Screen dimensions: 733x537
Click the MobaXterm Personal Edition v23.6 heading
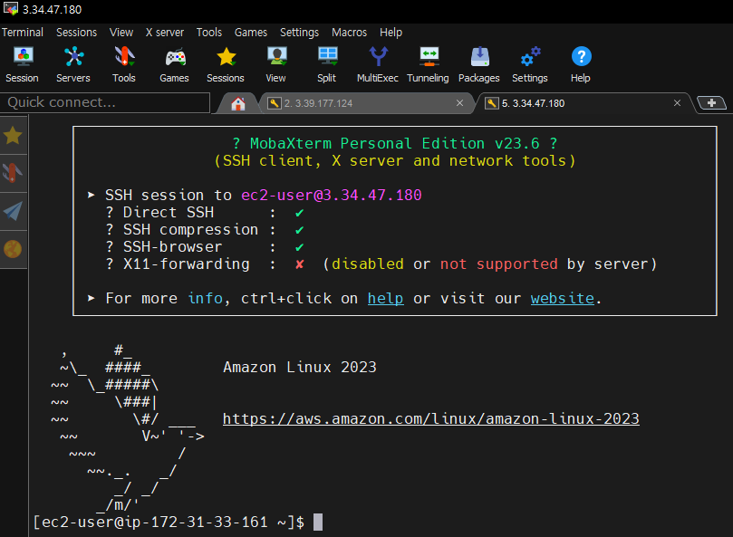tap(394, 143)
